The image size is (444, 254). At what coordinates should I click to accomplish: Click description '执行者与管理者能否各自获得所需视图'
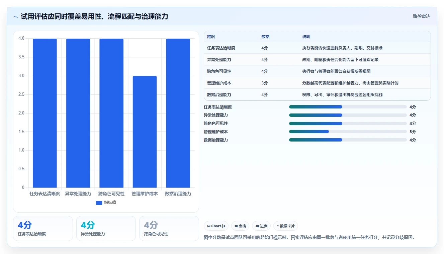[336, 71]
